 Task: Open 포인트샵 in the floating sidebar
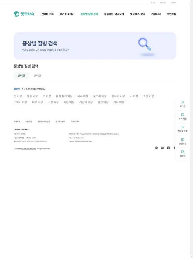[183, 141]
